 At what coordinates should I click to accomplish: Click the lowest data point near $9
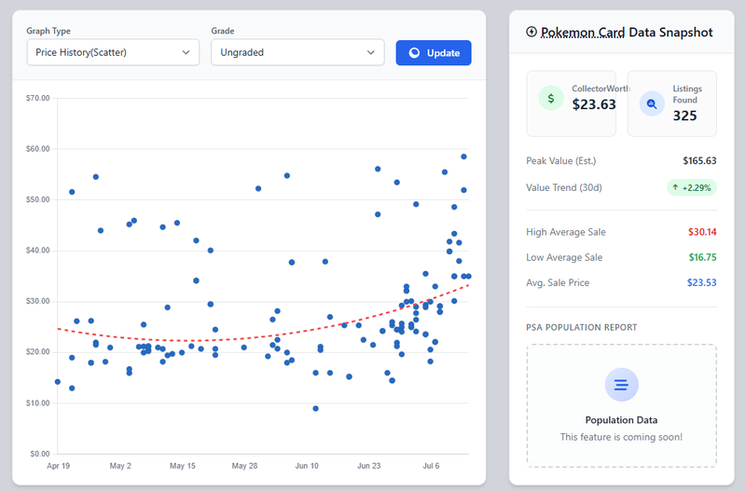(x=315, y=408)
